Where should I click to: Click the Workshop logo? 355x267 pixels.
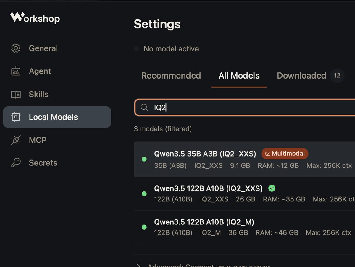pos(35,18)
